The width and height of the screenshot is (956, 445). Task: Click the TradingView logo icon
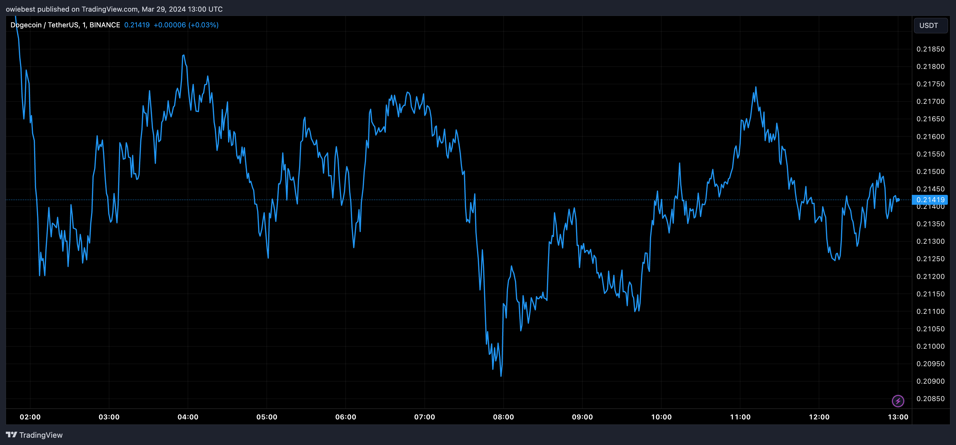pos(11,435)
